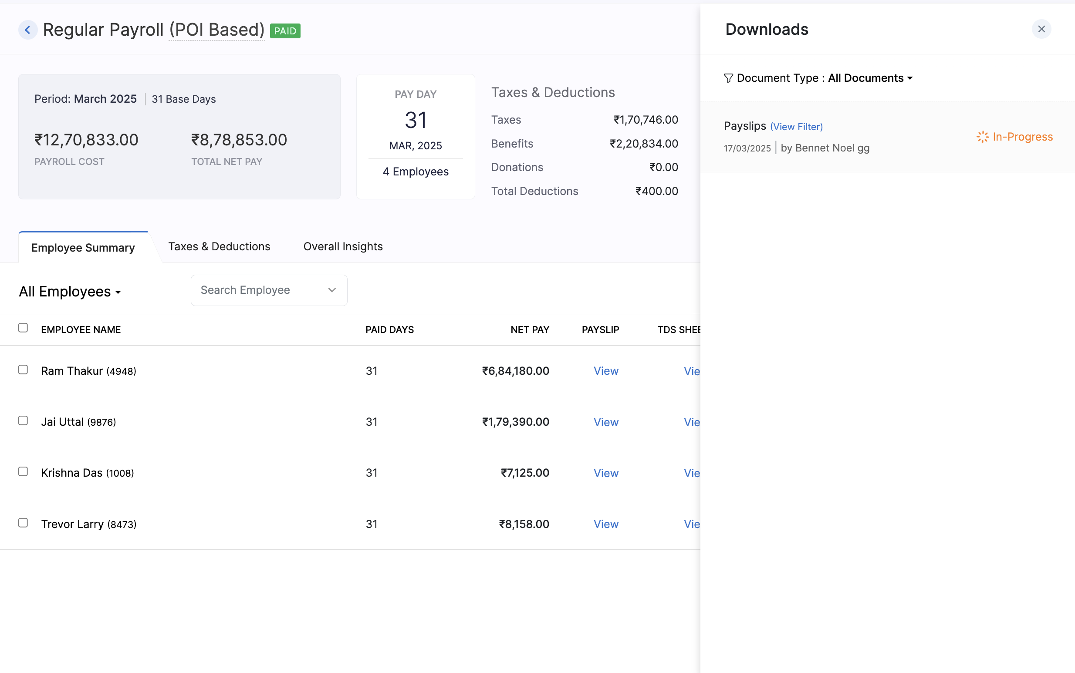Switch to the Overall Insights tab
The width and height of the screenshot is (1075, 673).
point(342,246)
